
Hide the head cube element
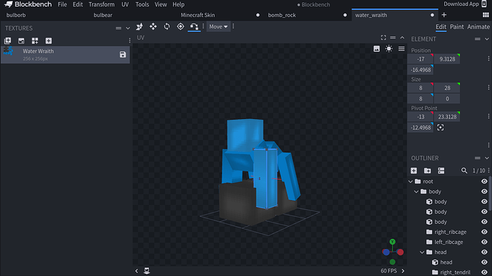[x=484, y=262]
